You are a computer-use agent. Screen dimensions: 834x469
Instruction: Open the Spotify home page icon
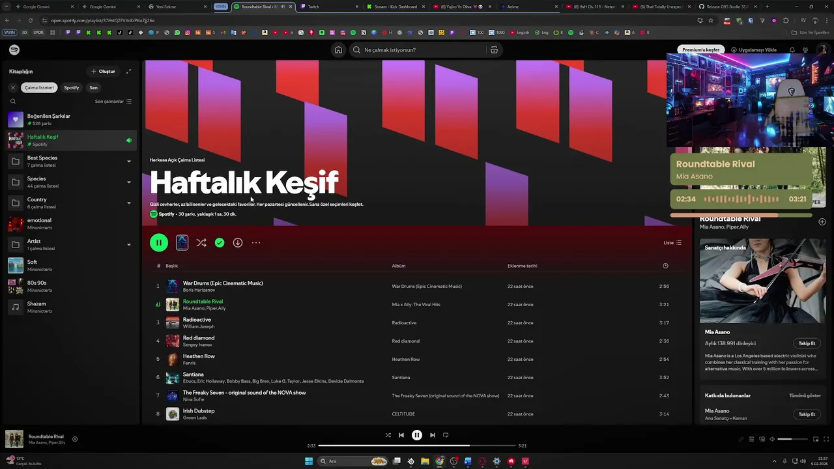tap(338, 50)
